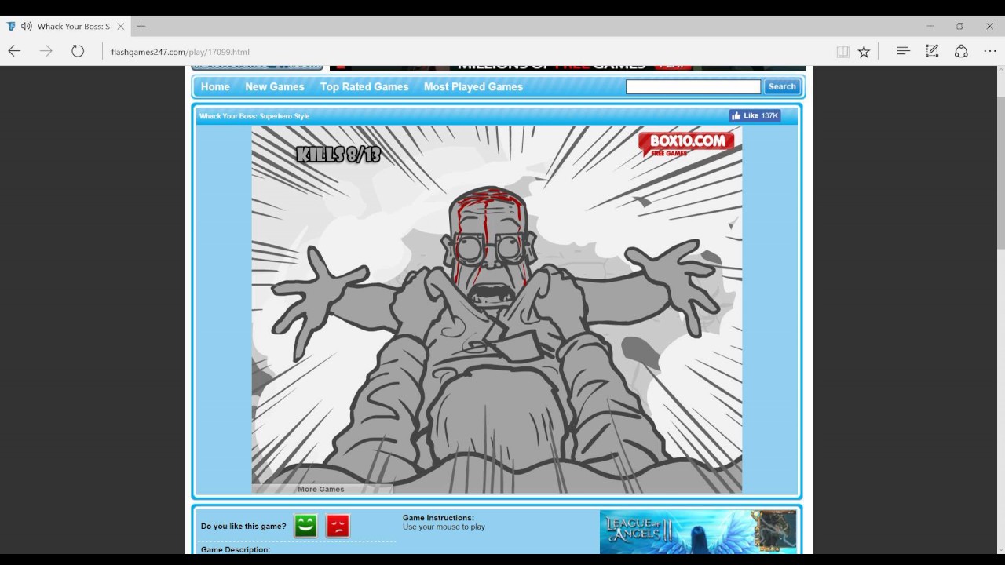This screenshot has height=565, width=1005.
Task: Click 'Game Instructions:' heading text
Action: pos(438,518)
